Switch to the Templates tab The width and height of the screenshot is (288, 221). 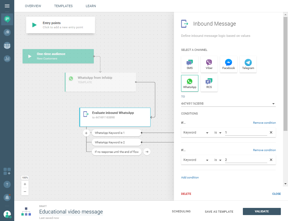tap(63, 6)
